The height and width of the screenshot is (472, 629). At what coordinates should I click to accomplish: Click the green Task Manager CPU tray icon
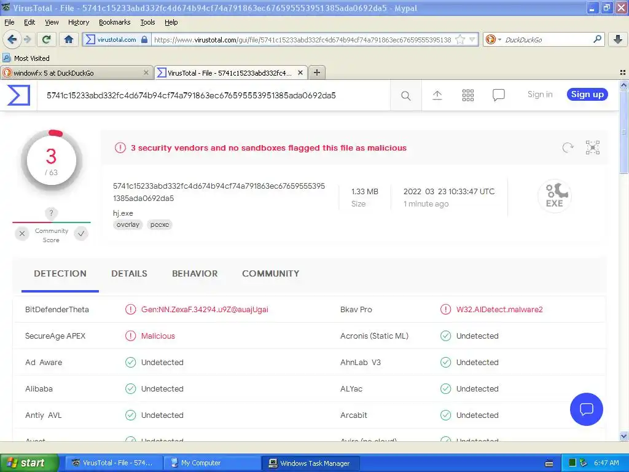[572, 463]
